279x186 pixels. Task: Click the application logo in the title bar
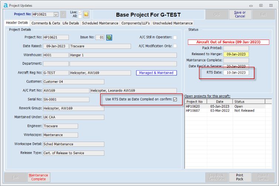pos(6,6)
